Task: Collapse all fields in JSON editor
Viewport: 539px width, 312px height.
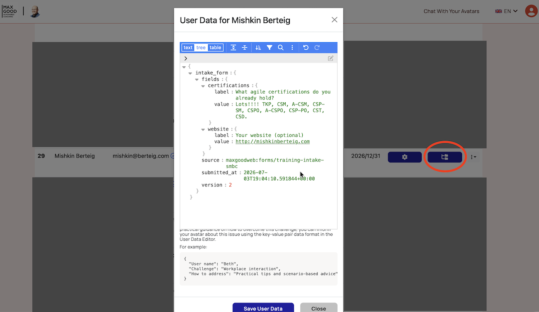Action: pos(245,48)
